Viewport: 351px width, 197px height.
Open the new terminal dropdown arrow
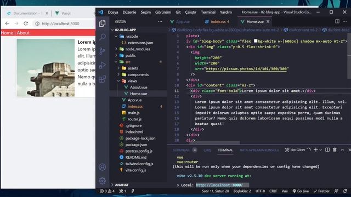[320, 150]
